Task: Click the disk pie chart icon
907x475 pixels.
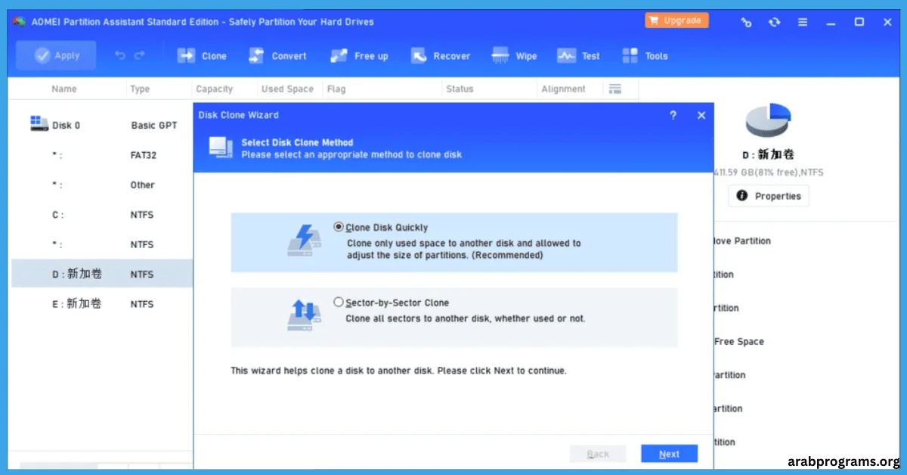Action: coord(768,122)
